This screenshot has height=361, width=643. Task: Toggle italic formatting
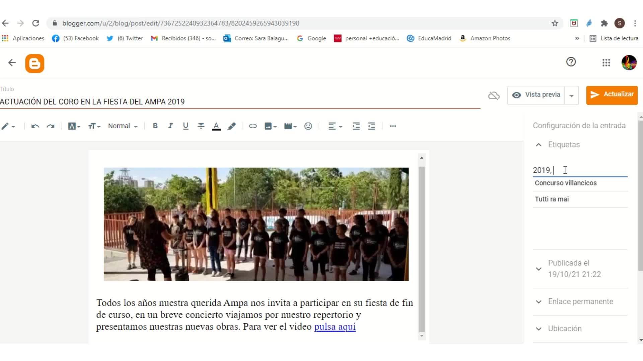tap(170, 126)
